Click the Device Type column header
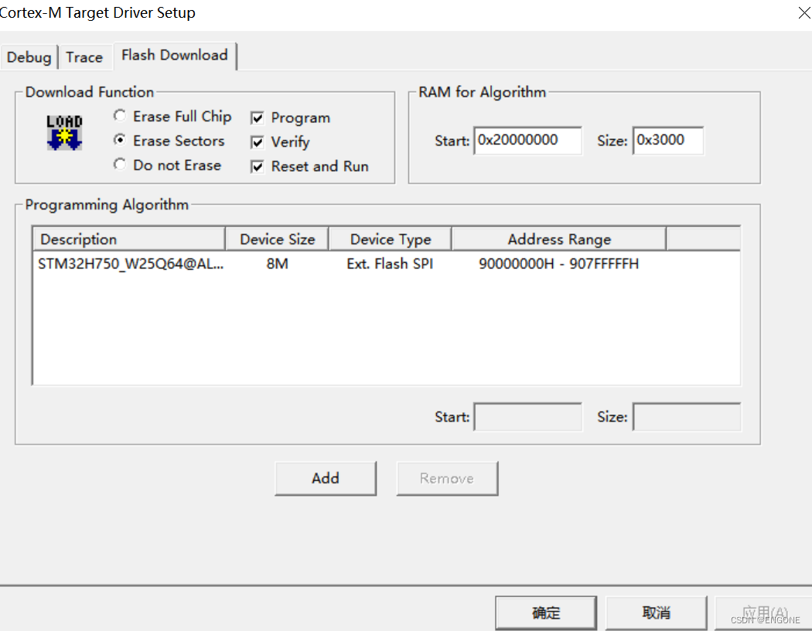The width and height of the screenshot is (812, 631). coord(391,239)
